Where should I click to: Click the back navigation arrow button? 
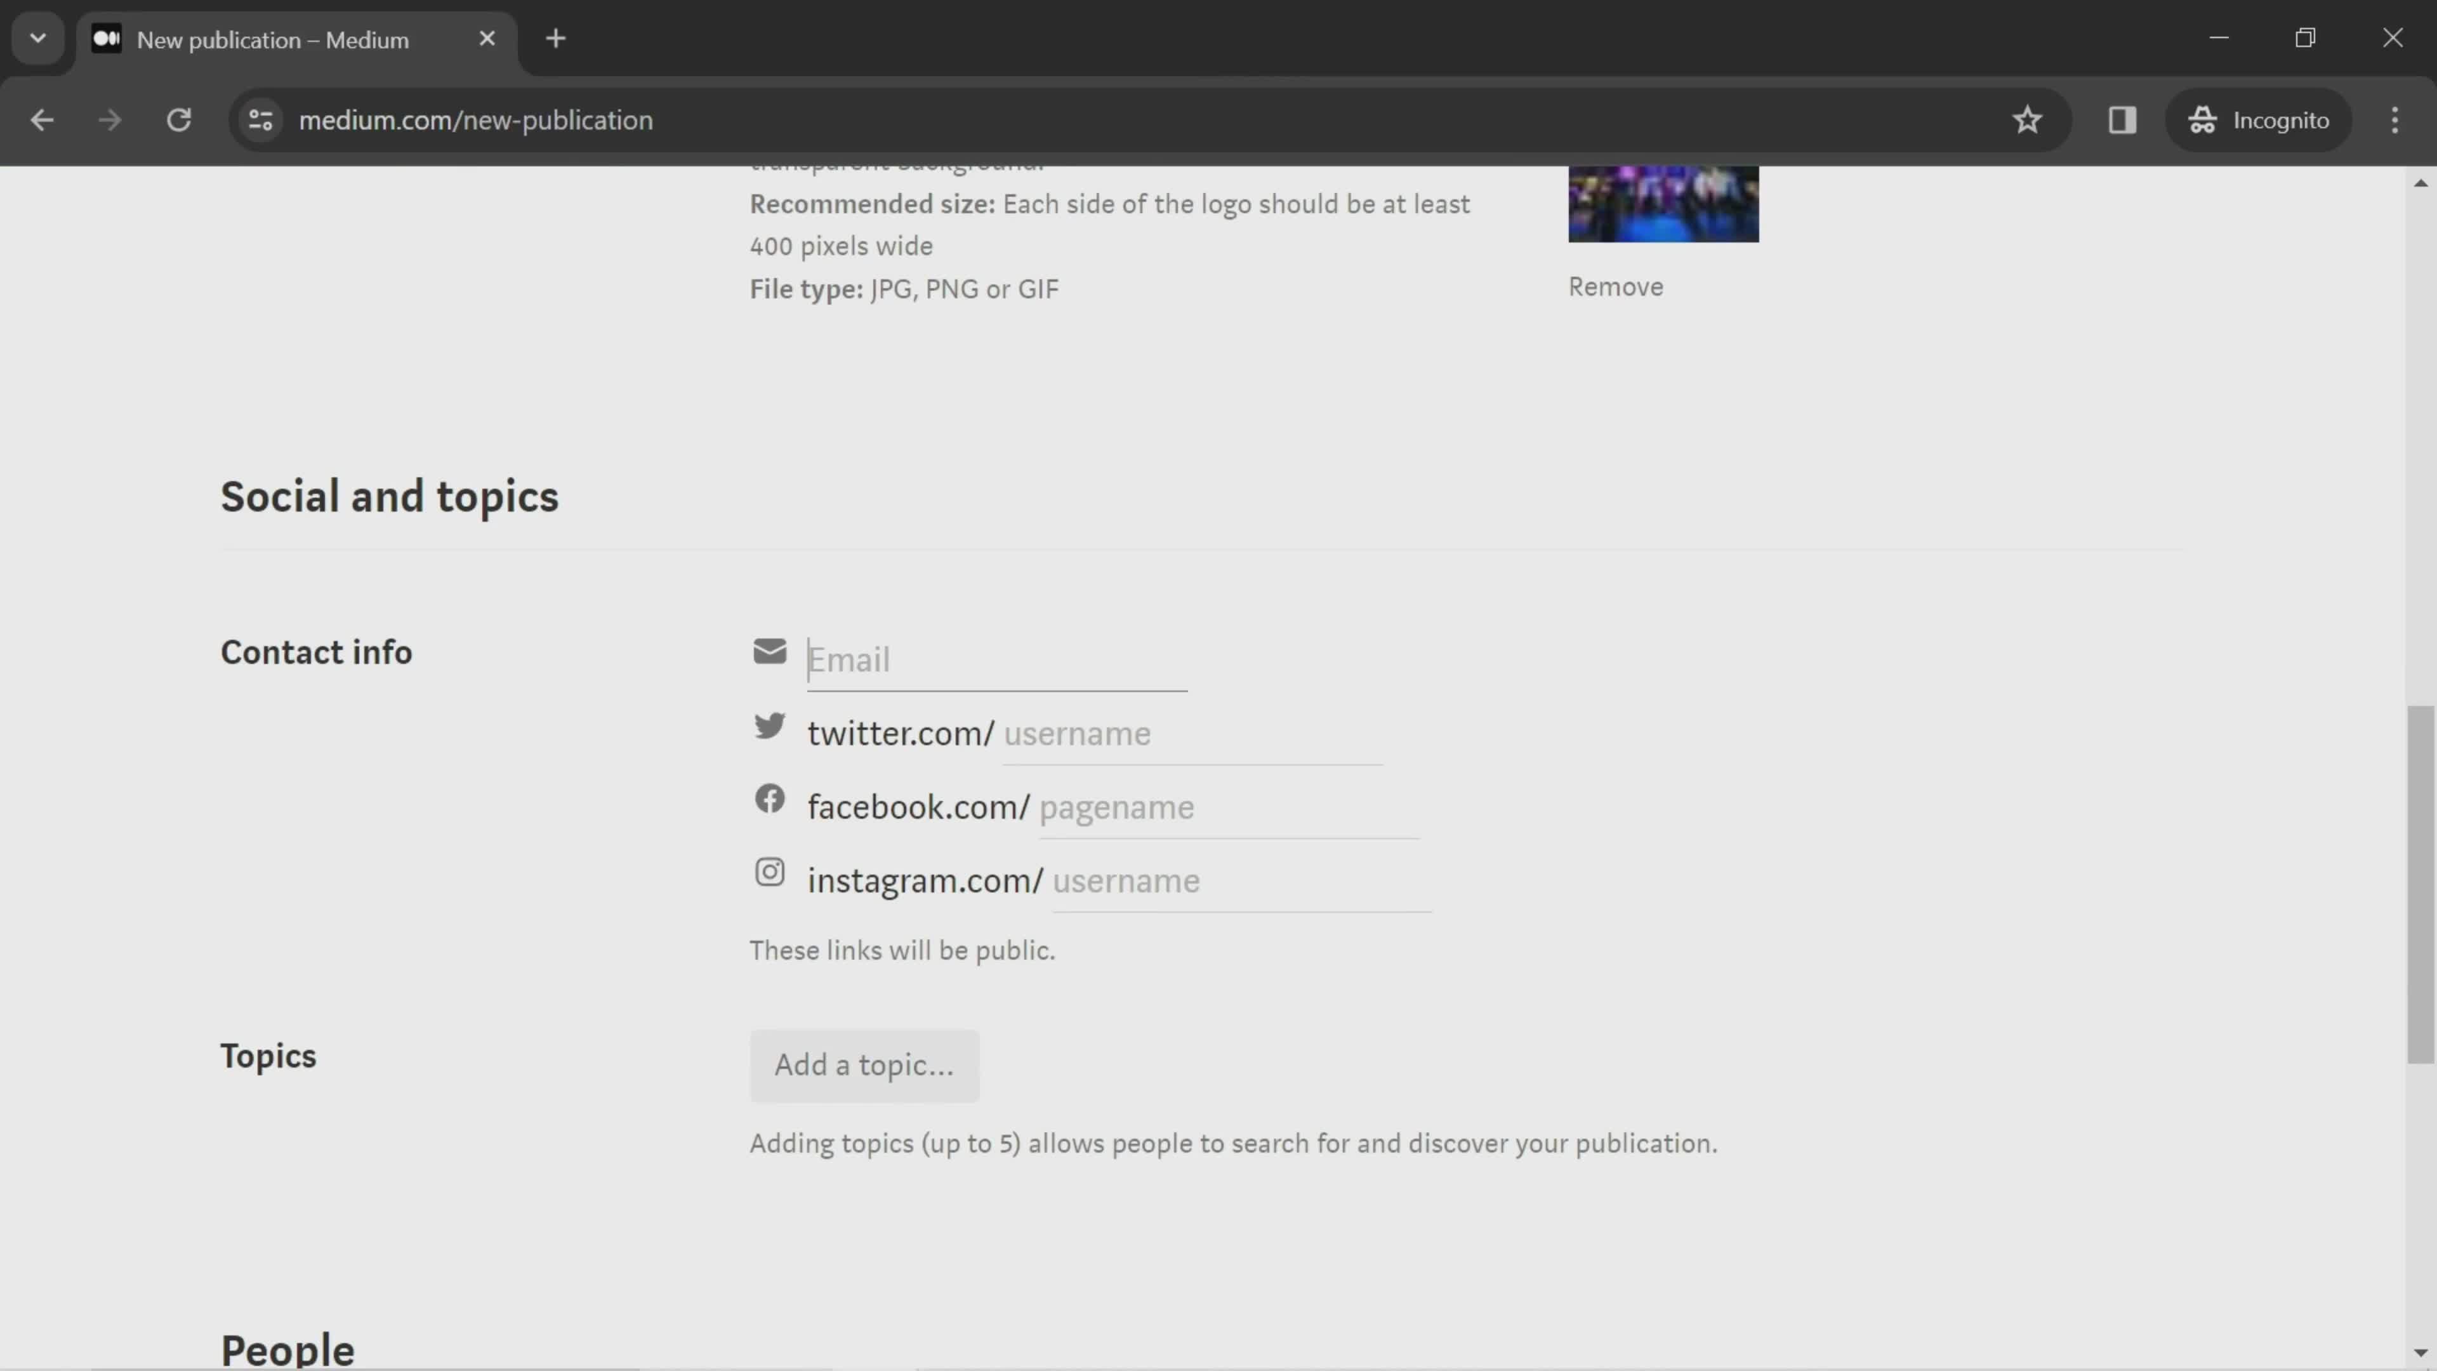[42, 119]
